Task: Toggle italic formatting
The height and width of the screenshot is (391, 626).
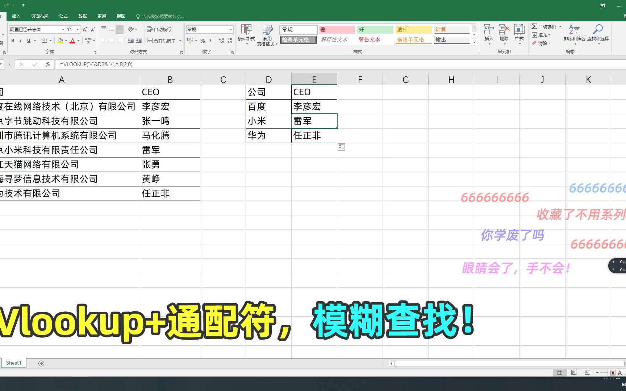Action: pyautogui.click(x=21, y=41)
